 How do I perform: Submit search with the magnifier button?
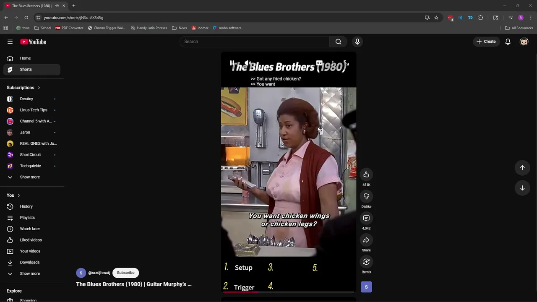tap(338, 42)
